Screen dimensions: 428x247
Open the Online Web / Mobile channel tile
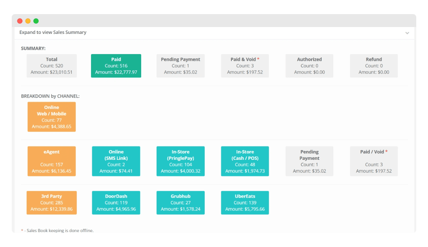click(x=51, y=117)
